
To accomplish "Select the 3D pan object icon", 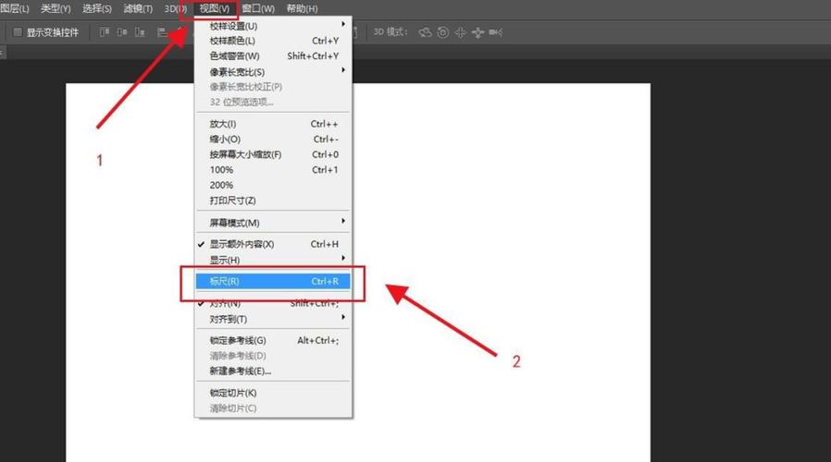I will (x=460, y=32).
